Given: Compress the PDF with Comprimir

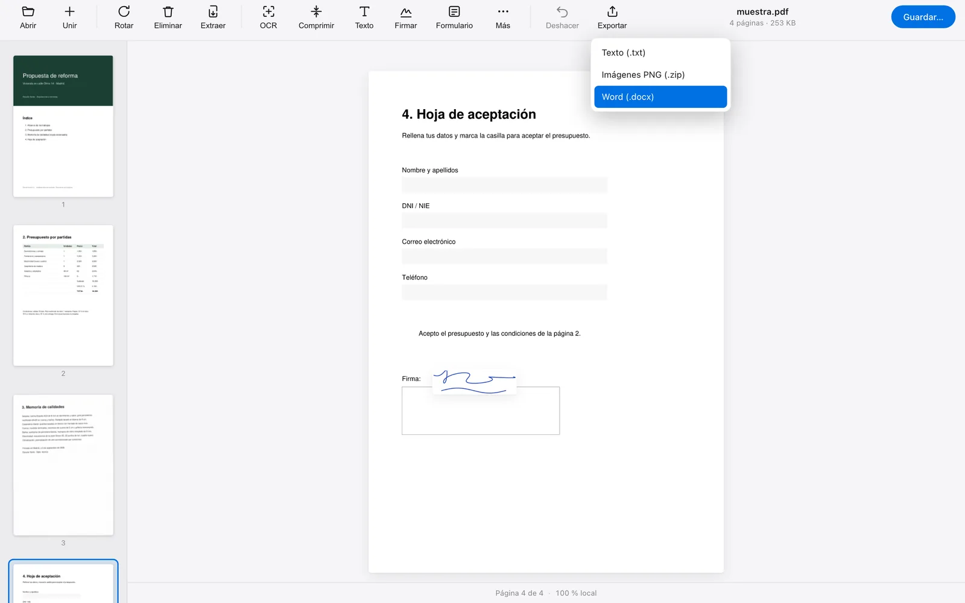Looking at the screenshot, I should coord(316,17).
